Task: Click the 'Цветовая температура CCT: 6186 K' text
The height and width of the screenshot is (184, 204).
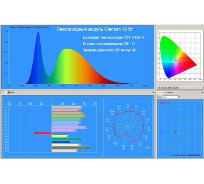Action: (114, 38)
